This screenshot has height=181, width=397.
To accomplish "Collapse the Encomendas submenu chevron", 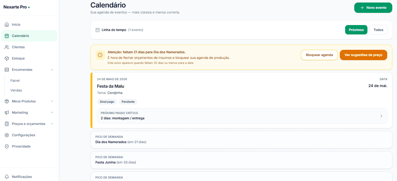I will point(52,70).
